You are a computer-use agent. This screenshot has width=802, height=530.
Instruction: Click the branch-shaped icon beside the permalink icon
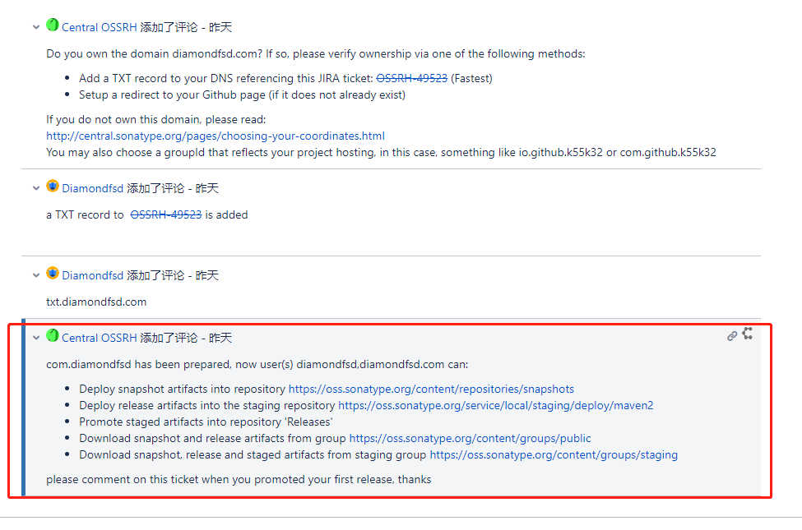click(x=748, y=334)
